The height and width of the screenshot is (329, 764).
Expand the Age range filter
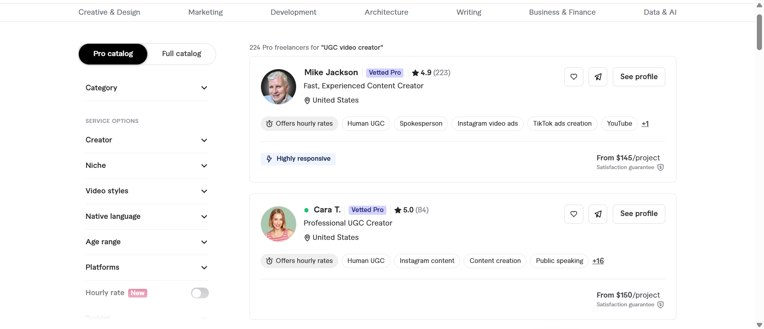click(x=147, y=242)
